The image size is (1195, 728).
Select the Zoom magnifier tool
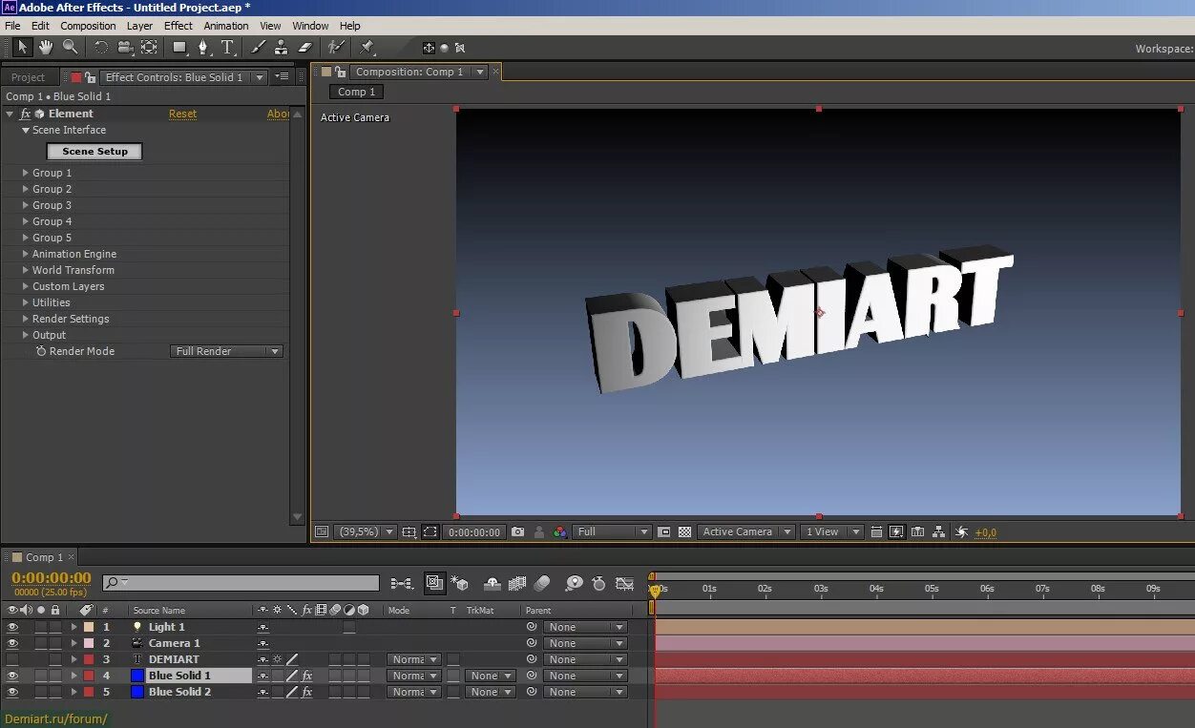tap(70, 47)
